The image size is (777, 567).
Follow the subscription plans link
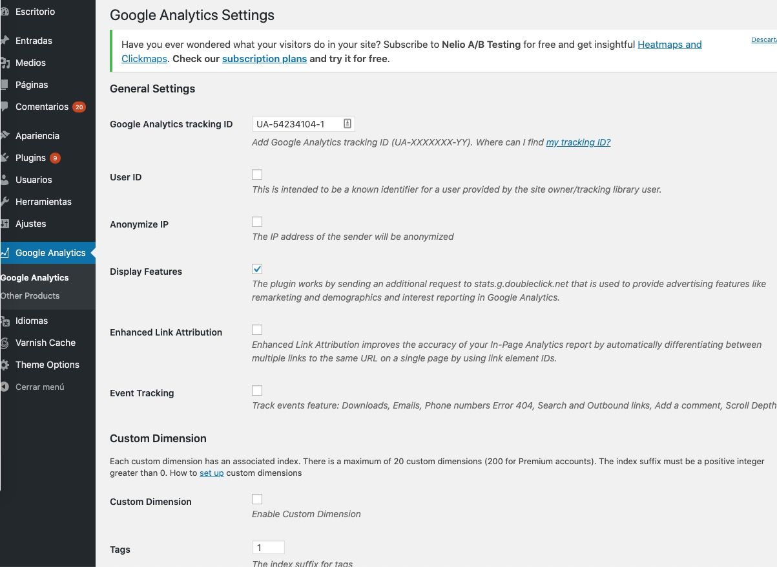(x=264, y=58)
